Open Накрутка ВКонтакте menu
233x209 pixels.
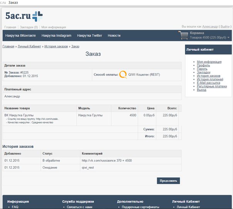coord(20,35)
